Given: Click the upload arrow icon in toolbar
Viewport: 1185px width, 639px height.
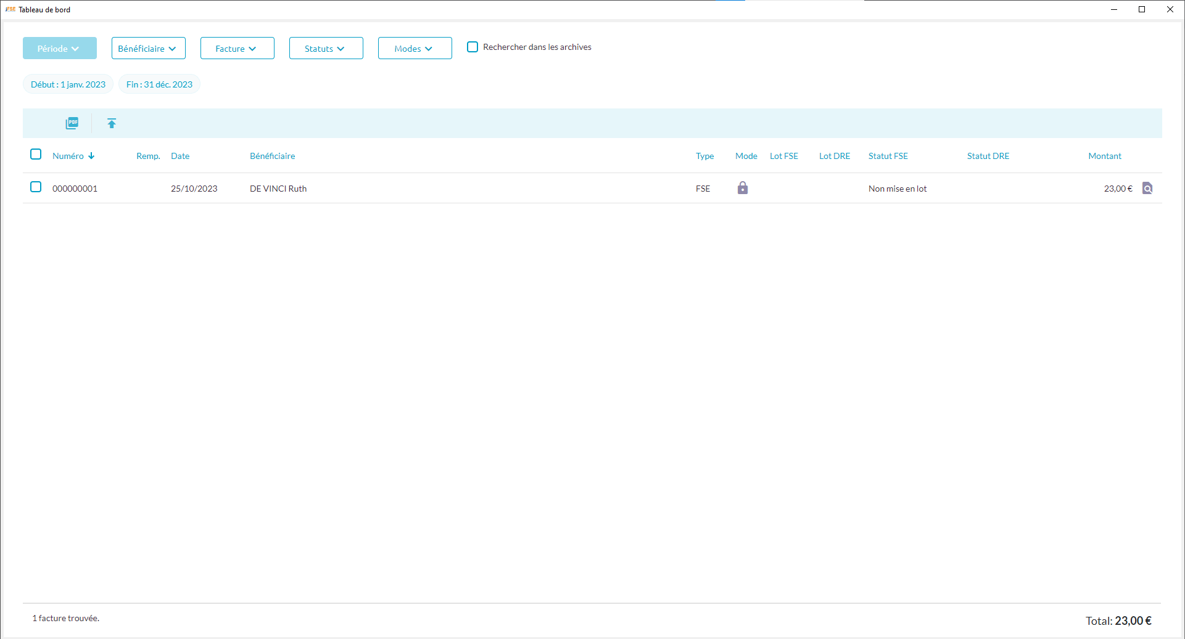Looking at the screenshot, I should (112, 123).
